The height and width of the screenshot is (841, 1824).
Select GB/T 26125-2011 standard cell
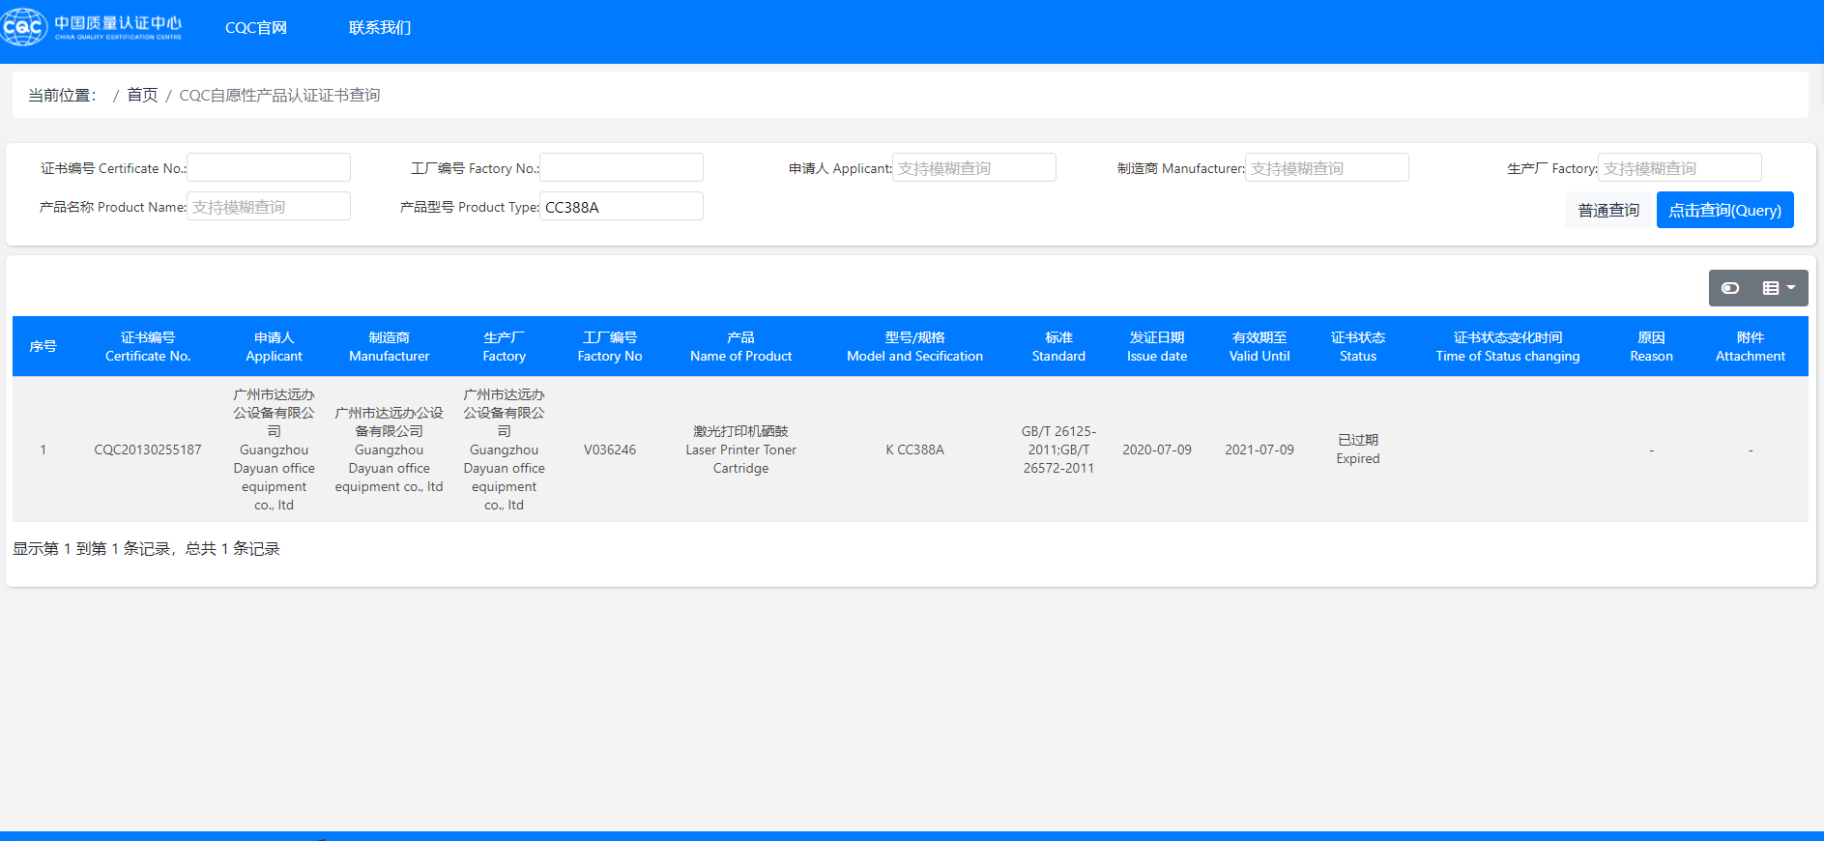(1058, 449)
